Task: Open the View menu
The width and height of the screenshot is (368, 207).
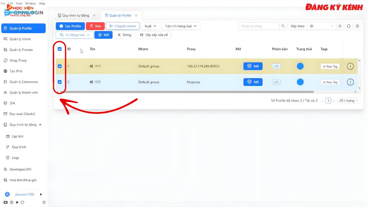Action: [x=19, y=3]
